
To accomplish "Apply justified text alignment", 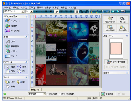I will 71,11.
